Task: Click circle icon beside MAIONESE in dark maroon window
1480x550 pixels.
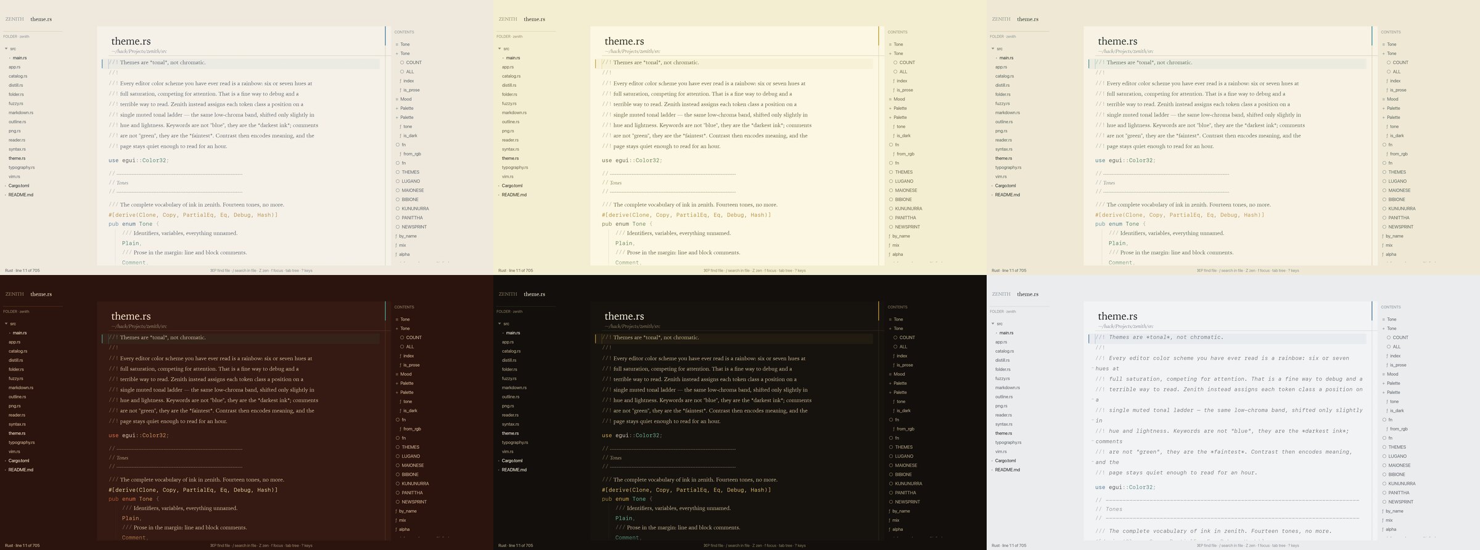Action: pyautogui.click(x=398, y=466)
